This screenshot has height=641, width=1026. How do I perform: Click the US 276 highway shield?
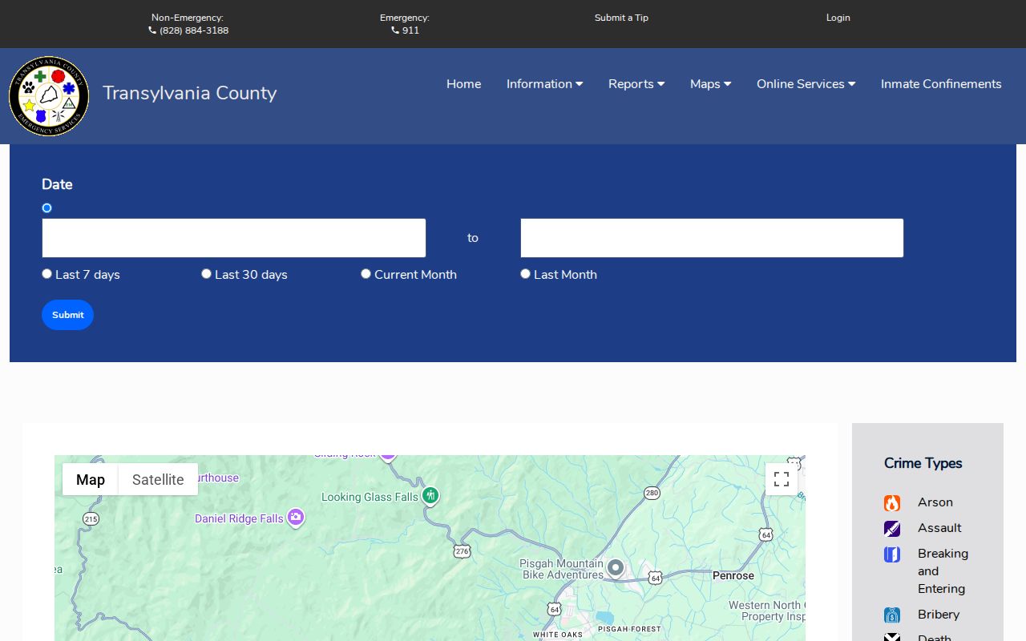(x=462, y=551)
